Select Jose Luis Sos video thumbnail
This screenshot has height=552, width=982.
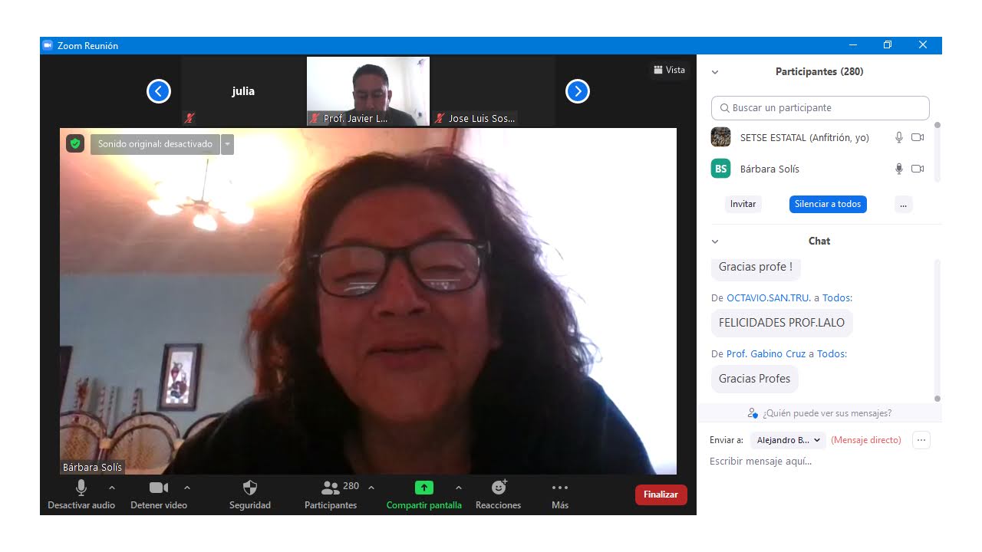(x=493, y=91)
